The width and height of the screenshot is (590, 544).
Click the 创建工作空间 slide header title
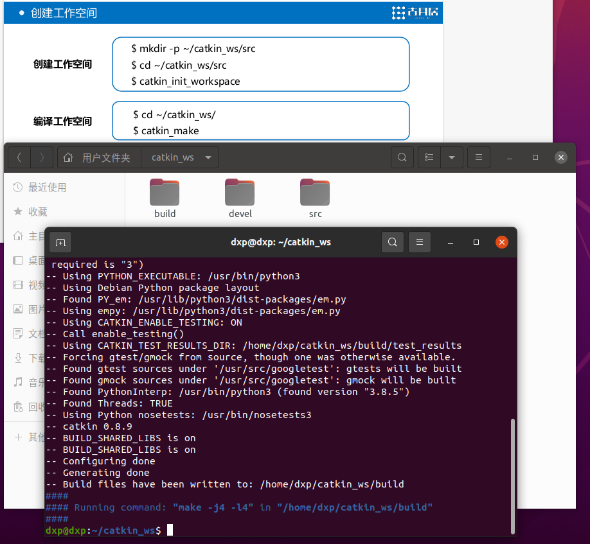point(64,13)
